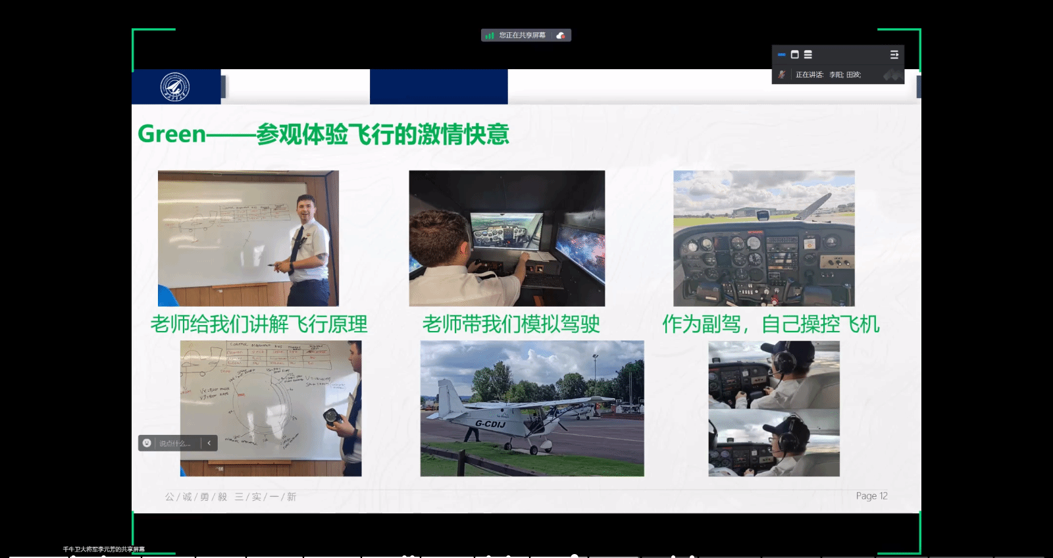Click the '正在讲话' speaker names text
The width and height of the screenshot is (1053, 558).
828,75
